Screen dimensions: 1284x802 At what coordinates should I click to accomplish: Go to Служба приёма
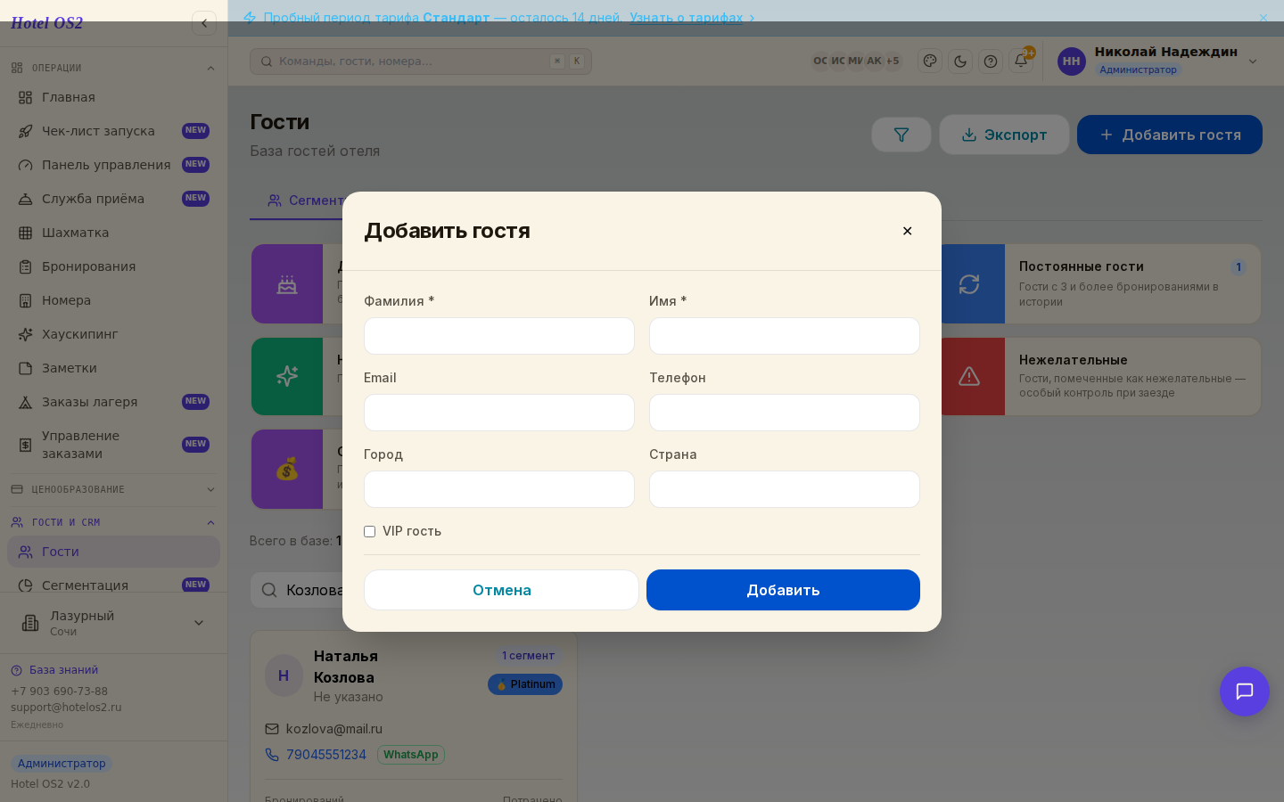[113, 199]
